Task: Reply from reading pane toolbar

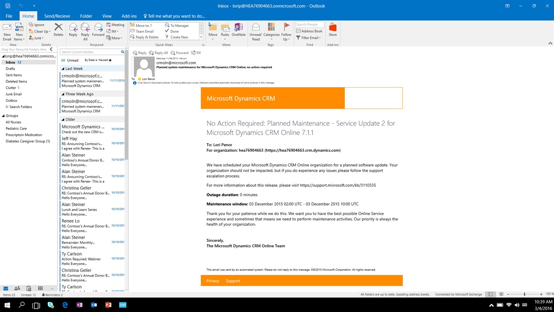Action: 140,53
